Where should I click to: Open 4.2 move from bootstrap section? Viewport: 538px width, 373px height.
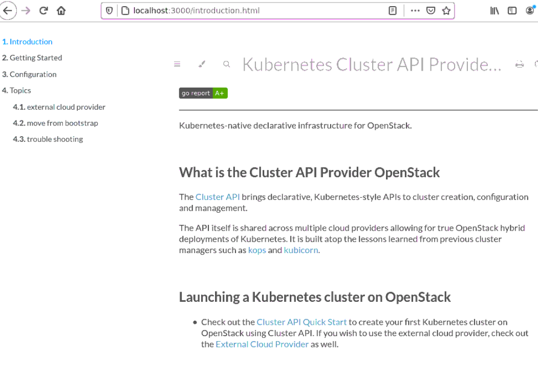pyautogui.click(x=55, y=123)
